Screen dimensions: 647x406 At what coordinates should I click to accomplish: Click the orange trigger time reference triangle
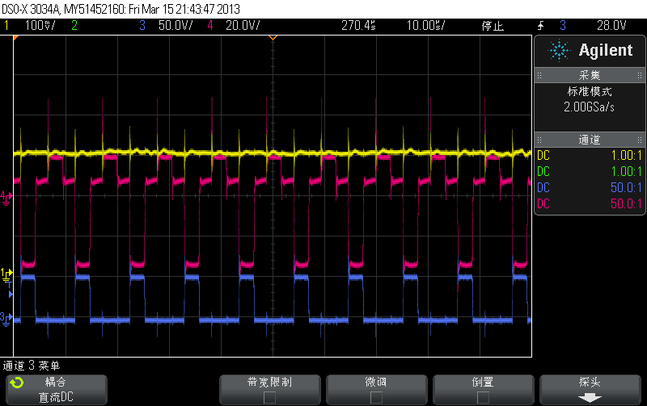click(x=273, y=38)
